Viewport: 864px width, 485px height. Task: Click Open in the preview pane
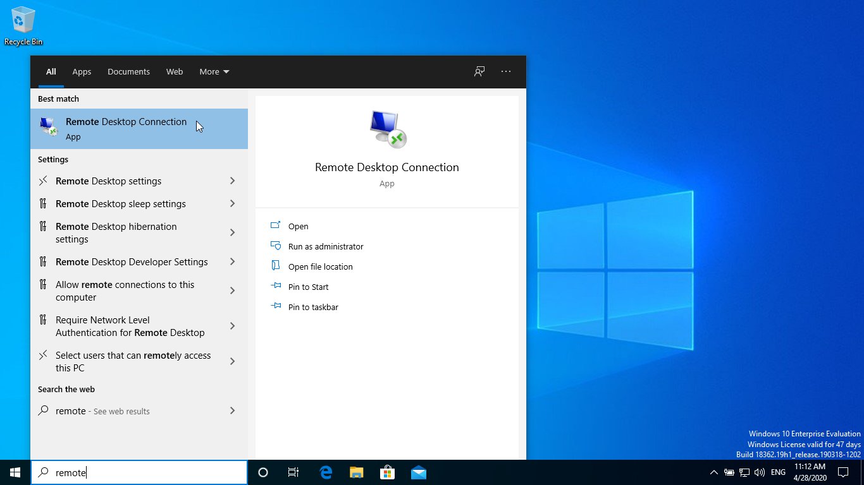299,226
